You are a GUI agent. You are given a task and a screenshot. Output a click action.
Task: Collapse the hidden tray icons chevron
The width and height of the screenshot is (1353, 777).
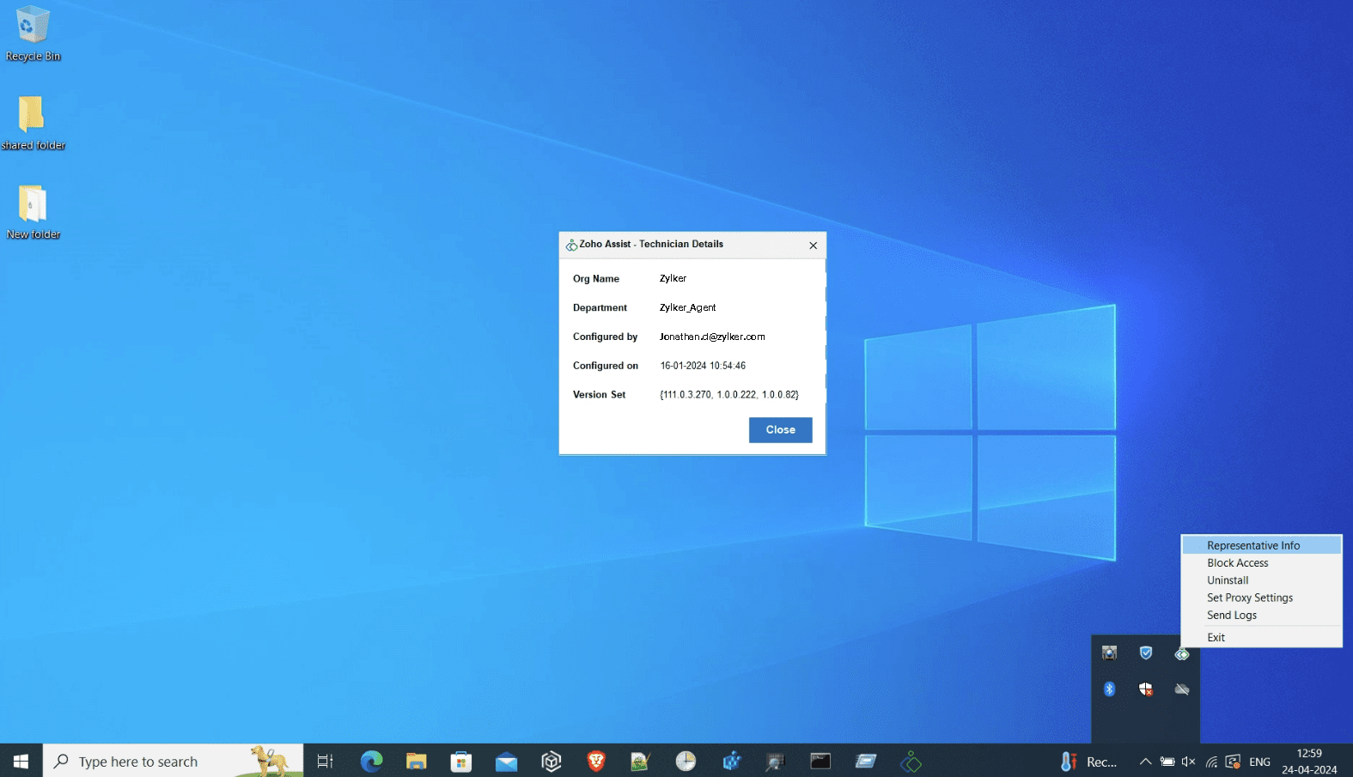point(1145,762)
